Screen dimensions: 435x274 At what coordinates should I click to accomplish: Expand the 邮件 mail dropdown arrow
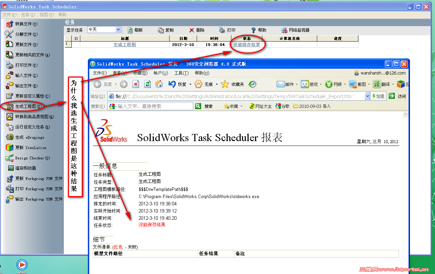coord(296,84)
